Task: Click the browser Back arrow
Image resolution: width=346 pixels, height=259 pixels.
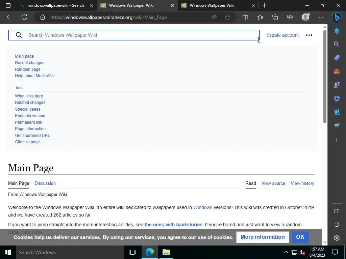Action: click(9, 17)
